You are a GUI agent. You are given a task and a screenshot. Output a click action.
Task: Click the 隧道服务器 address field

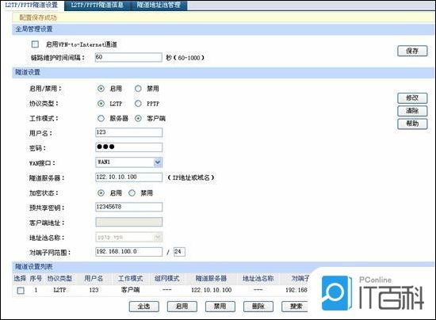click(128, 177)
